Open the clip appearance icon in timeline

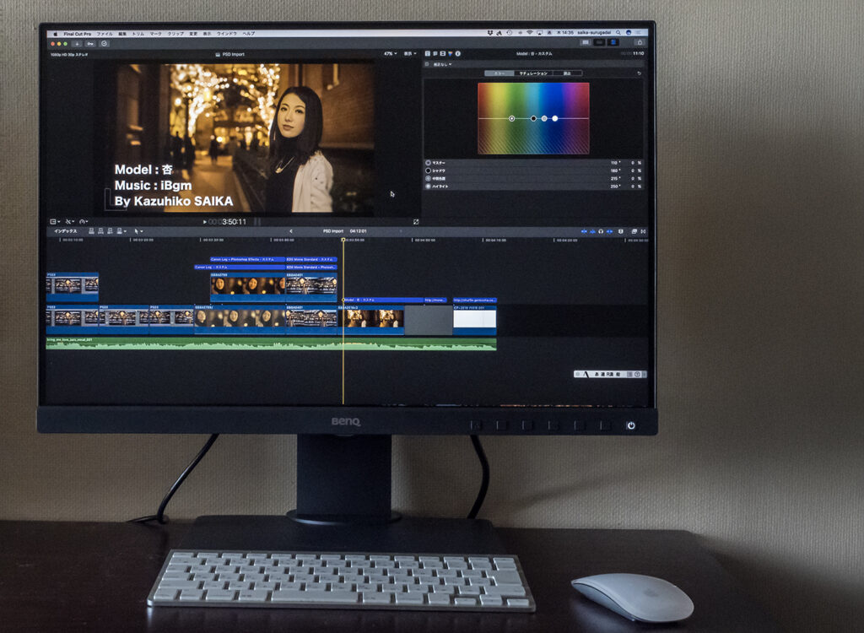(x=621, y=231)
